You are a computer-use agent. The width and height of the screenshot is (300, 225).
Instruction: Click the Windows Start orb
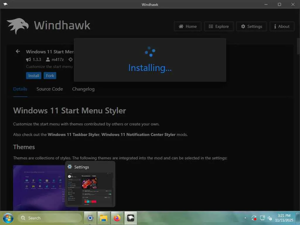[8, 218]
